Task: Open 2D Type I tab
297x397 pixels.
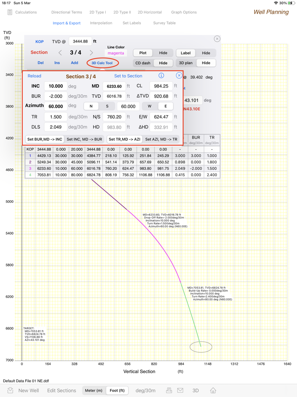Action: [98, 12]
